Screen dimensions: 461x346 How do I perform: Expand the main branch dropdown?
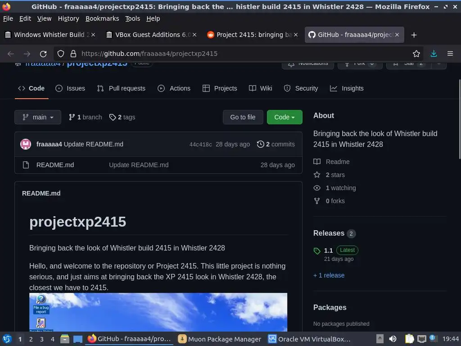(38, 117)
